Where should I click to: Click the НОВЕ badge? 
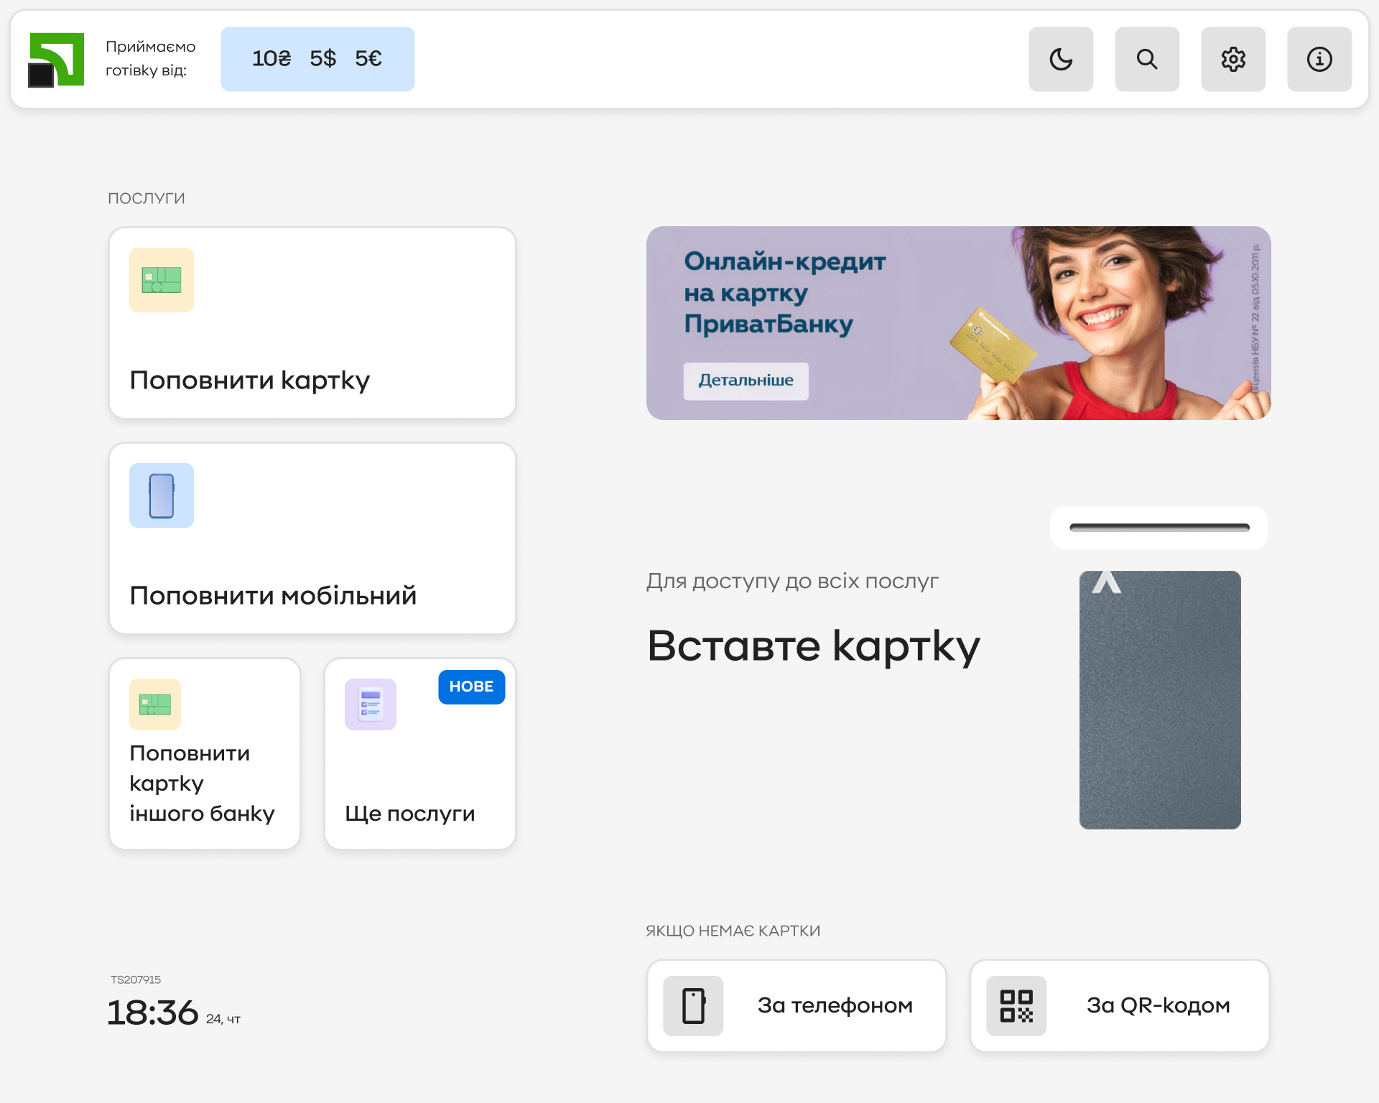pyautogui.click(x=472, y=687)
